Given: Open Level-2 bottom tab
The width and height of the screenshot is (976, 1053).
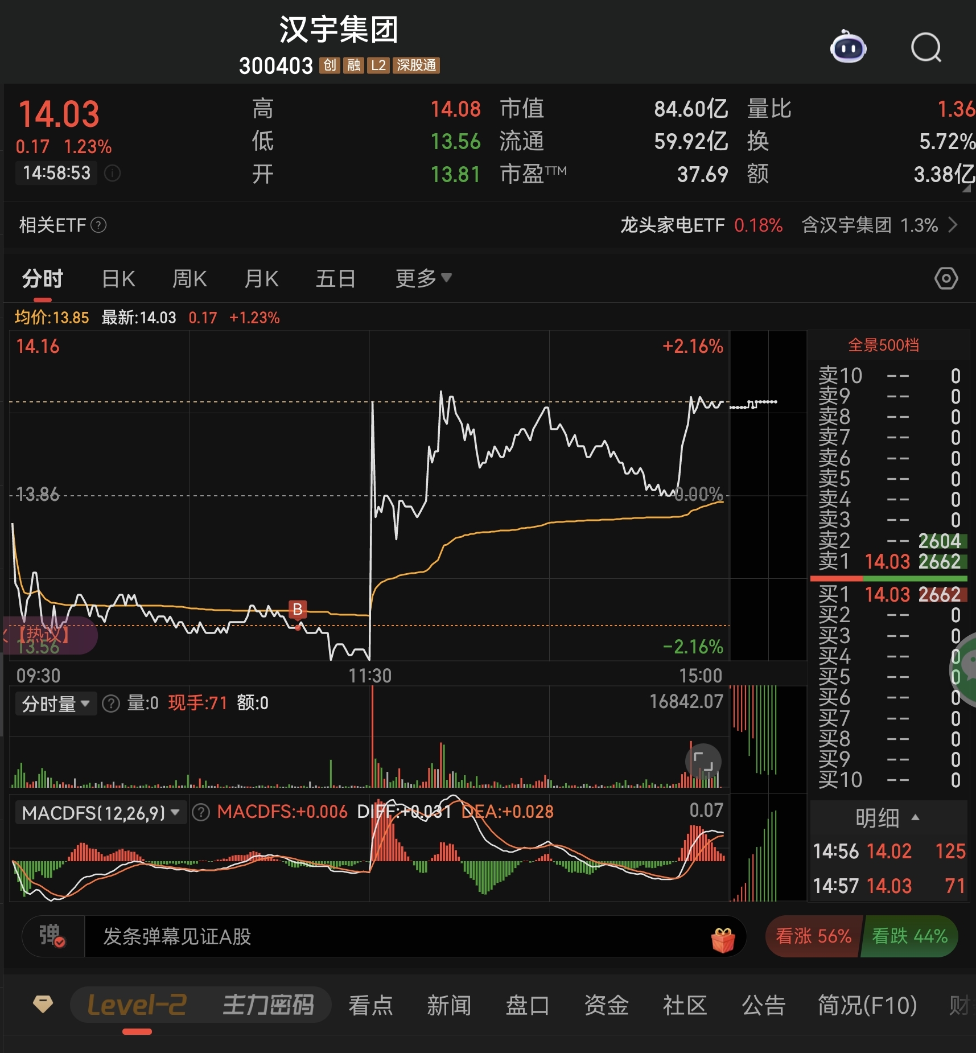Looking at the screenshot, I should tap(137, 1005).
